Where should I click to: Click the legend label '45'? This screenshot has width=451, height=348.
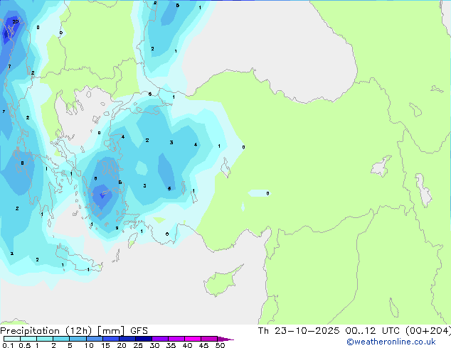[203, 345]
